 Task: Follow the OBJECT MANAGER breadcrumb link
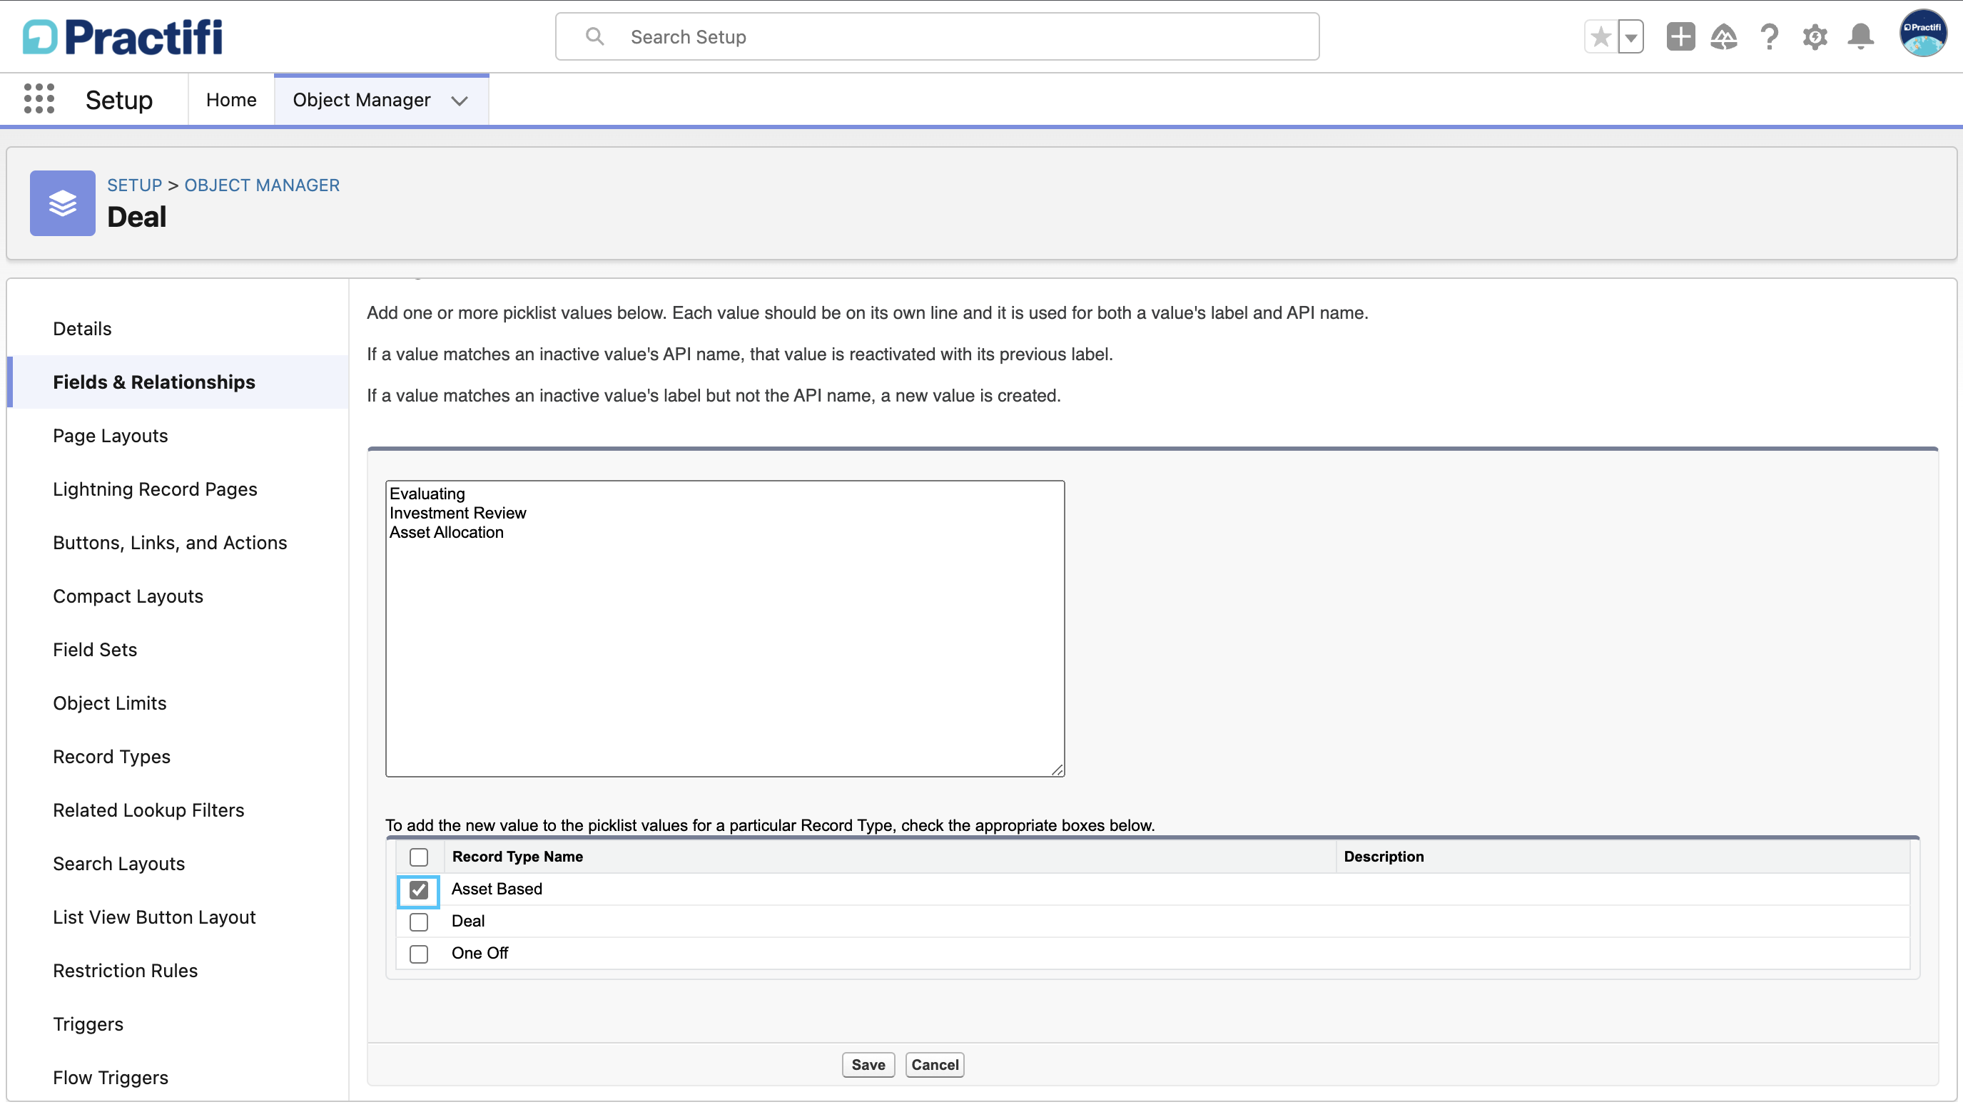point(262,185)
